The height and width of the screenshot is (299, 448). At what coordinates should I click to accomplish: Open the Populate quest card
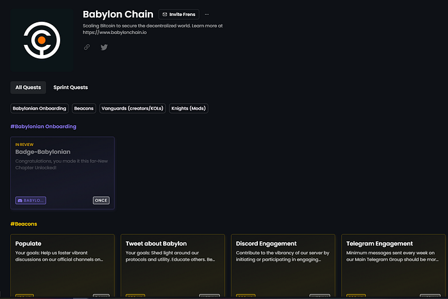pyautogui.click(x=62, y=266)
